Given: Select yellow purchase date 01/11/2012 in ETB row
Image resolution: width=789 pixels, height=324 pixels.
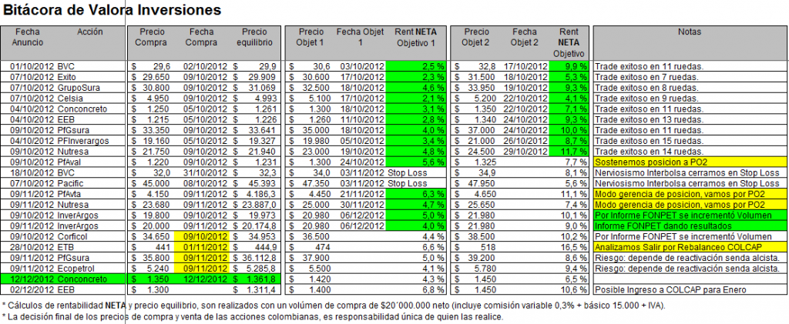Looking at the screenshot, I should [x=202, y=247].
